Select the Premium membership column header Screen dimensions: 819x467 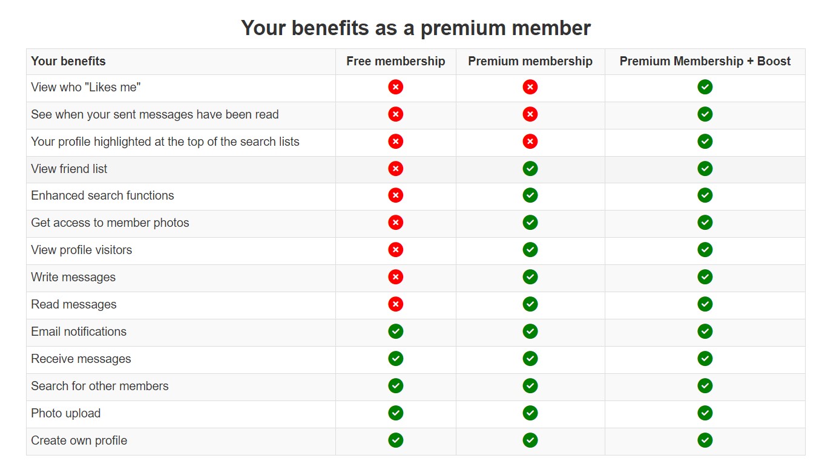(530, 61)
